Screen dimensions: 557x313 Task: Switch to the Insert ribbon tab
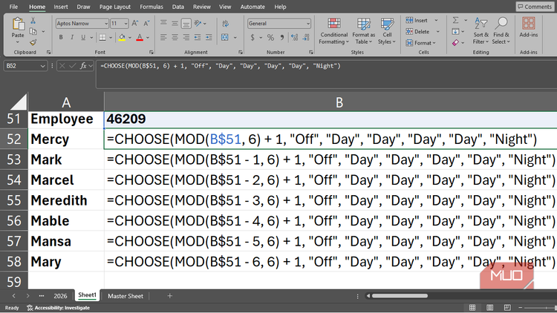pos(61,7)
